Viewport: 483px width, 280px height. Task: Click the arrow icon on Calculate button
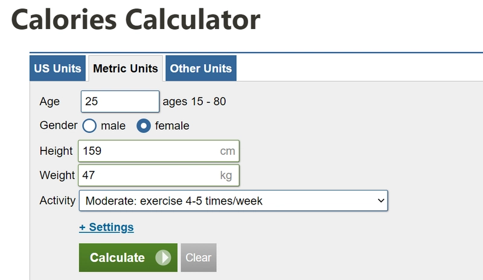click(163, 258)
